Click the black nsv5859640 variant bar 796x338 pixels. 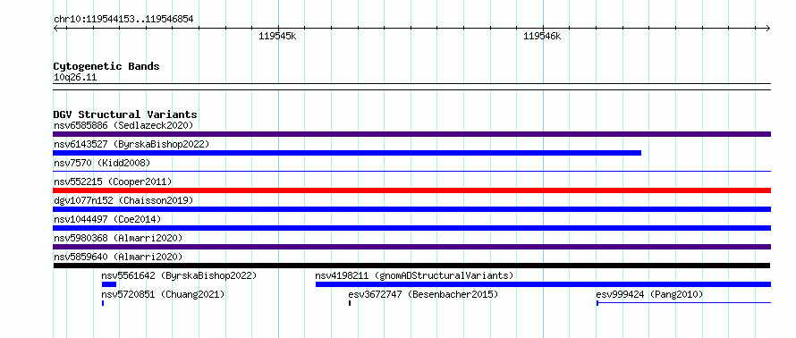[411, 266]
